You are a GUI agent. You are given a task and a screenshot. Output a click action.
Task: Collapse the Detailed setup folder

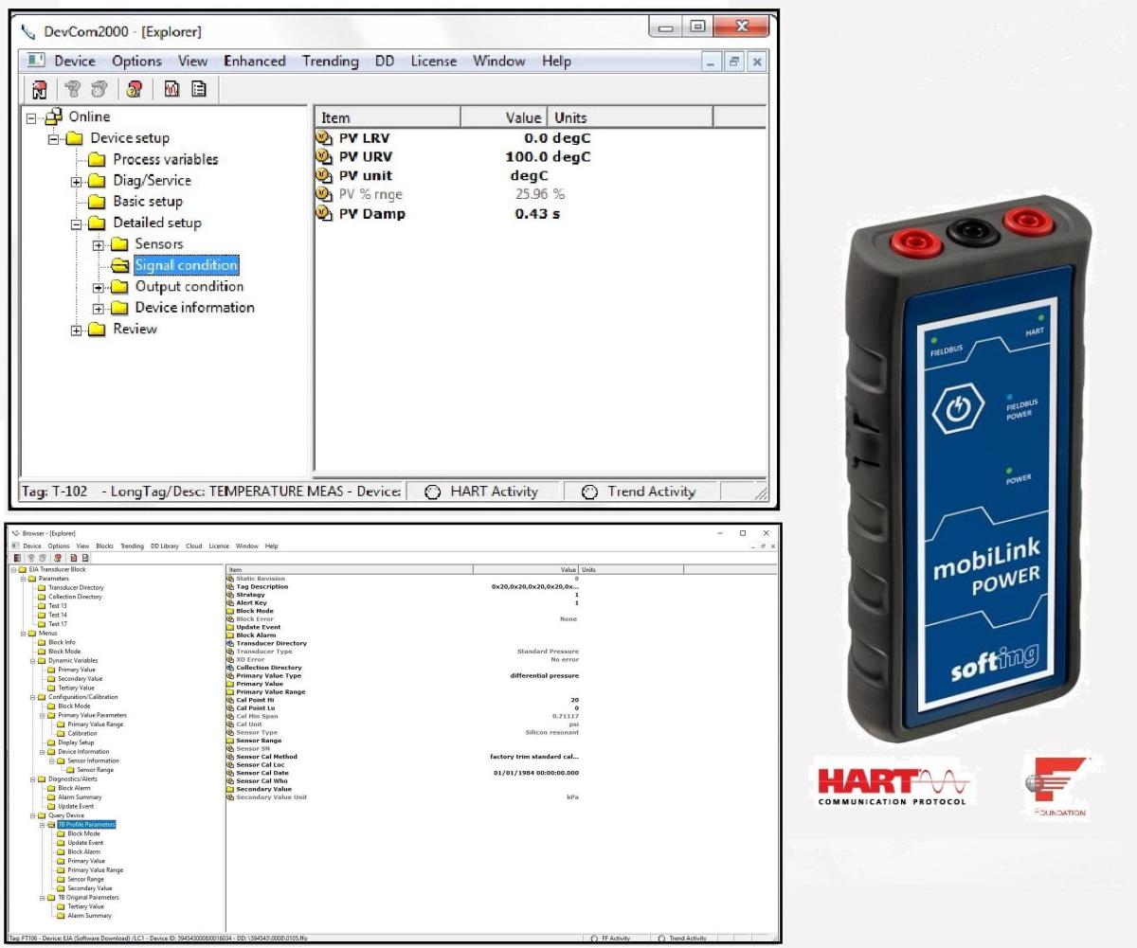[78, 224]
